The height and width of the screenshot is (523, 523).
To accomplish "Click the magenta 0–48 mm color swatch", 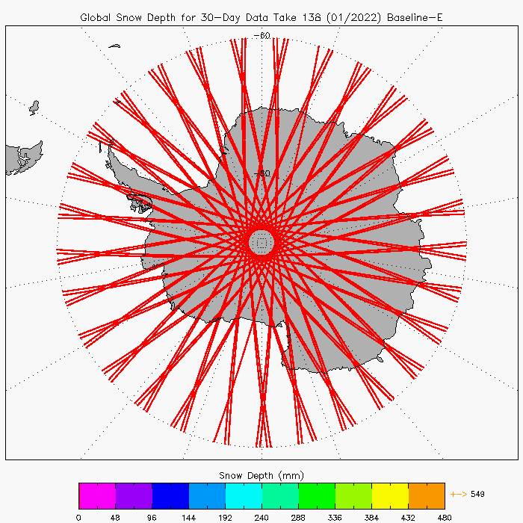I will (x=97, y=495).
